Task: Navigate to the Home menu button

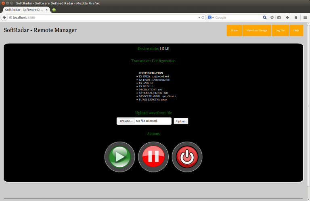Action: [x=234, y=31]
